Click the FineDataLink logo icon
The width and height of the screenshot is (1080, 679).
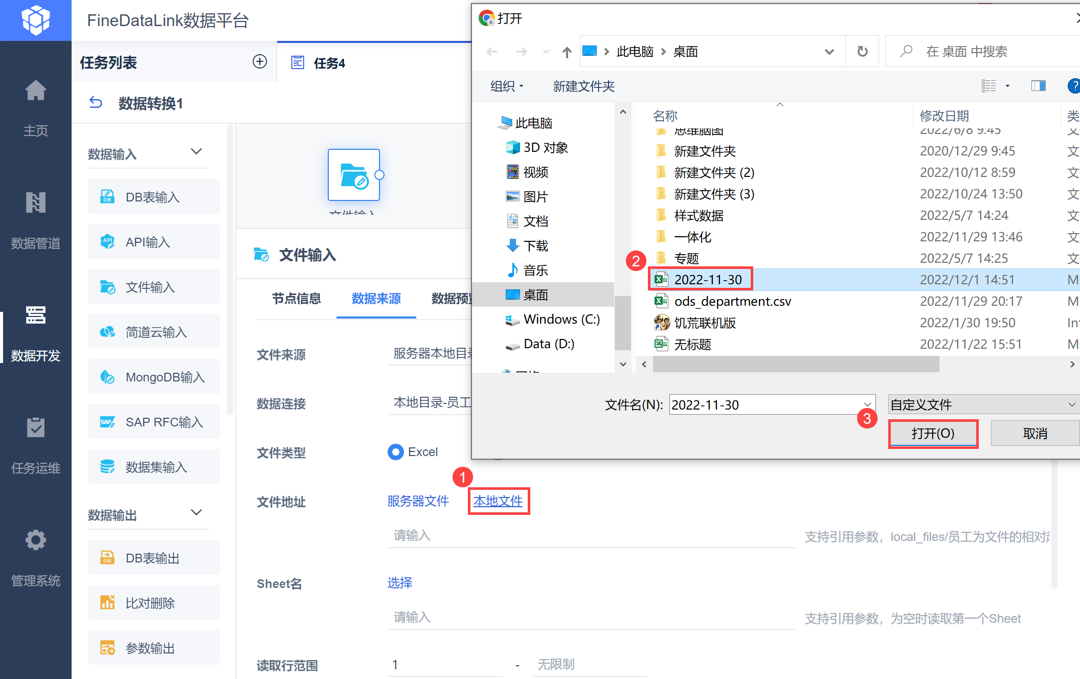35,20
